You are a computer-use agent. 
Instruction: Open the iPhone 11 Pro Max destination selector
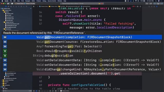tap(30, 4)
